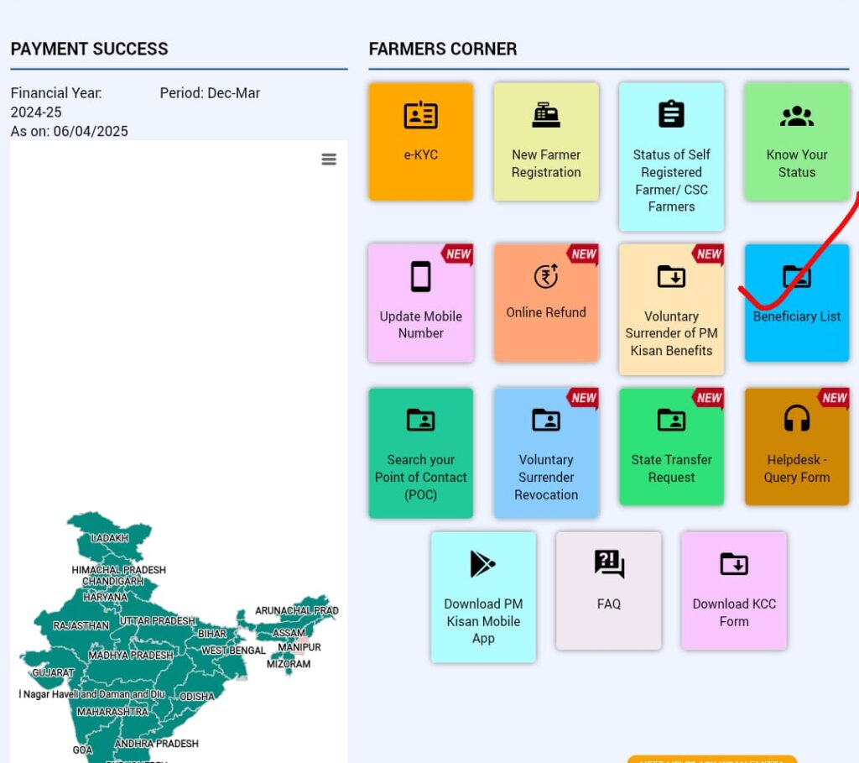The image size is (859, 763).
Task: Click the NEW badge on Online Refund tile
Action: 584,253
